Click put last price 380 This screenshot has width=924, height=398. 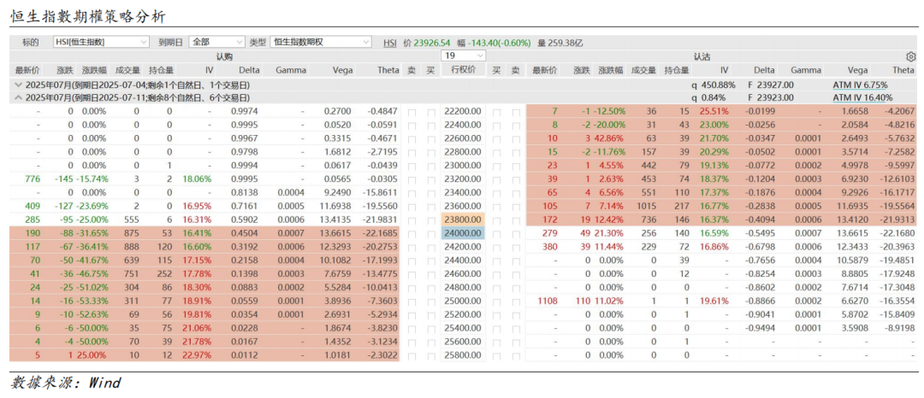[550, 246]
